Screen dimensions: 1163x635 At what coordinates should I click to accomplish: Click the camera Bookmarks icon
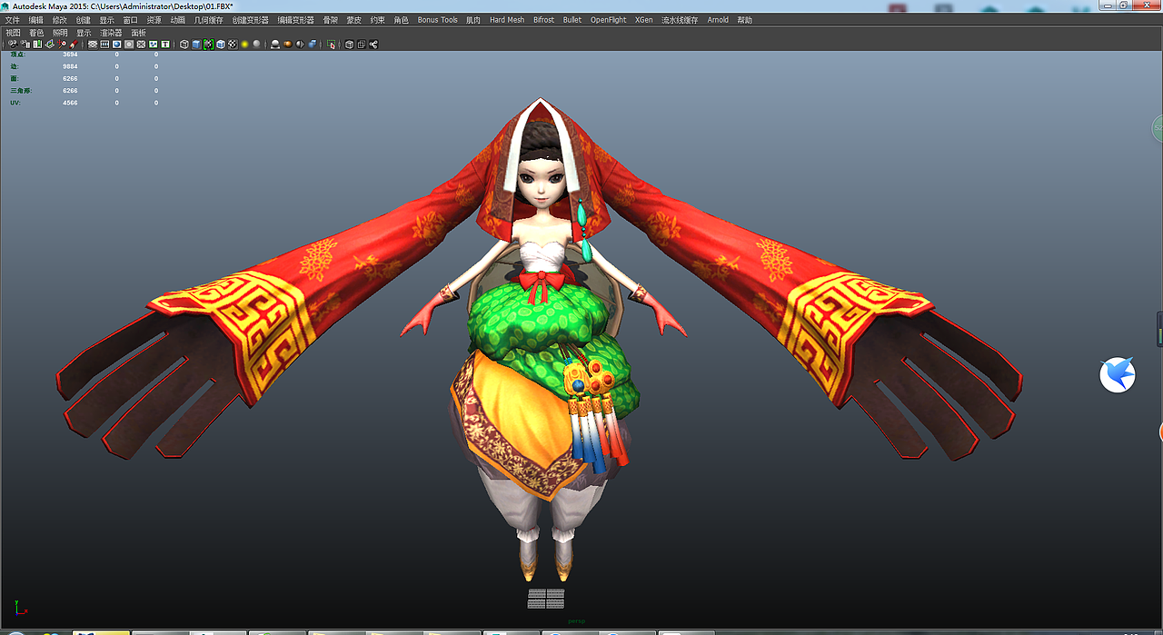[x=37, y=44]
